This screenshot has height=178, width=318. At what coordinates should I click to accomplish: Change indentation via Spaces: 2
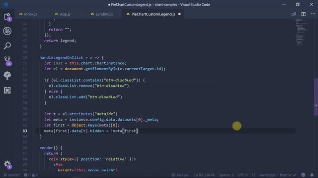(x=226, y=175)
